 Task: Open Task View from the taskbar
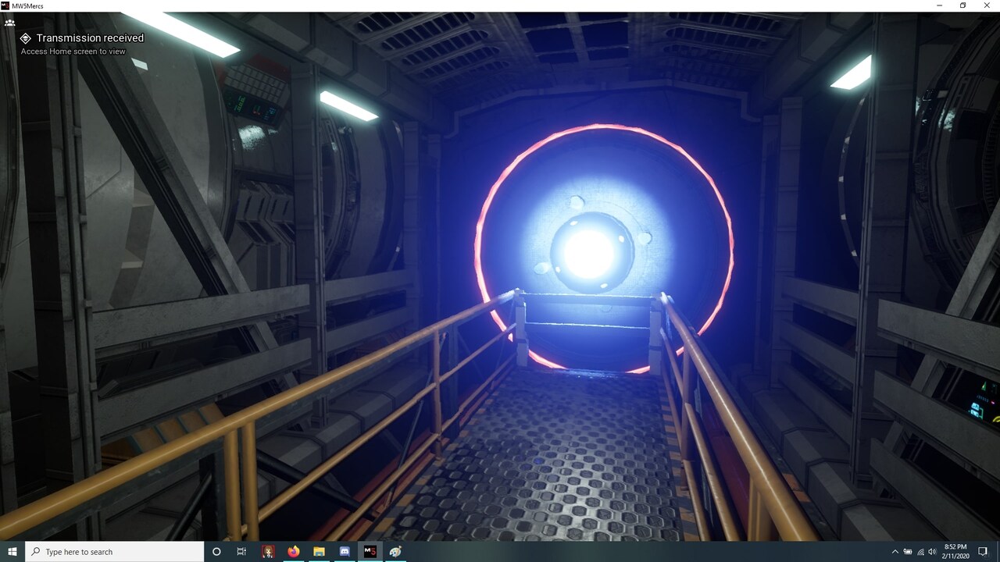click(x=241, y=552)
